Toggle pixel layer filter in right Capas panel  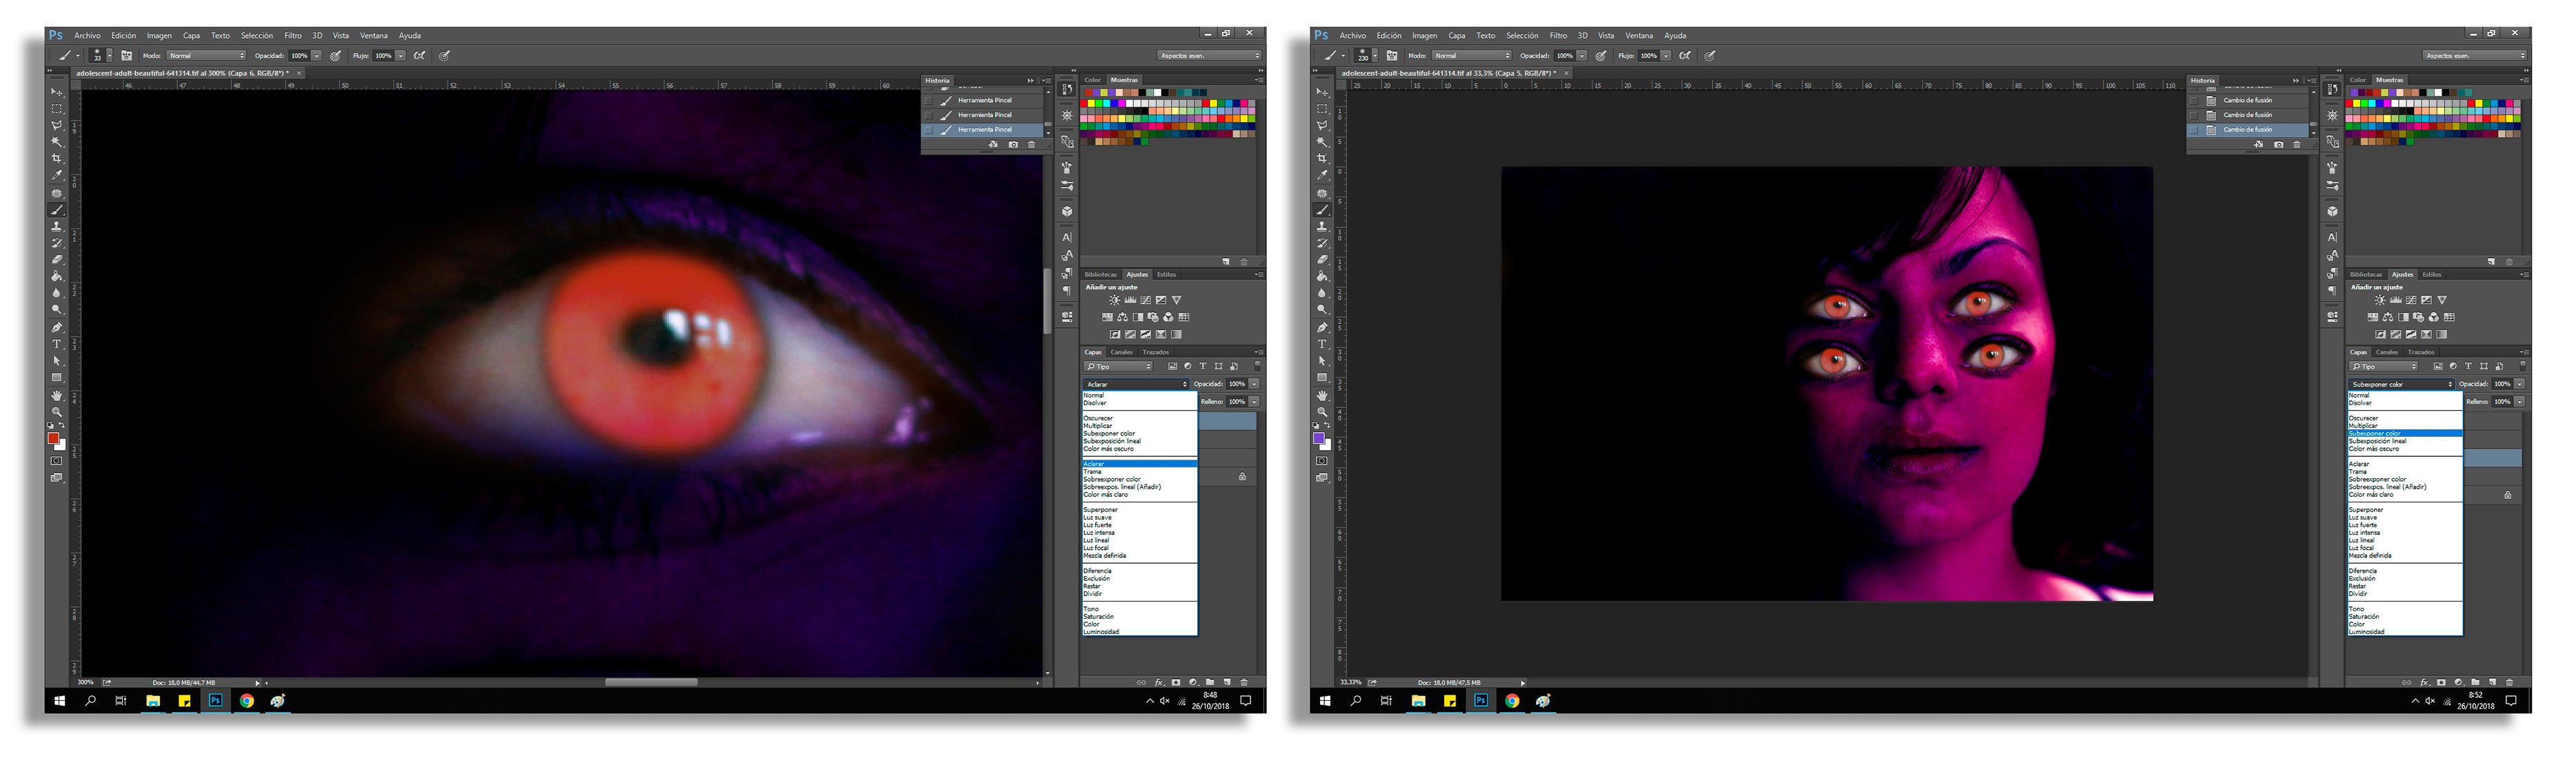click(2439, 367)
